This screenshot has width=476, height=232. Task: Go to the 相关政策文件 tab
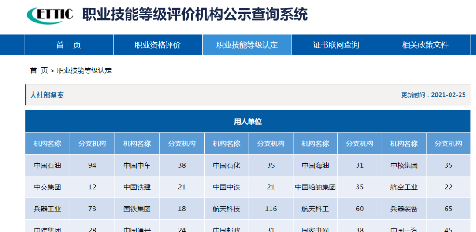pos(425,45)
